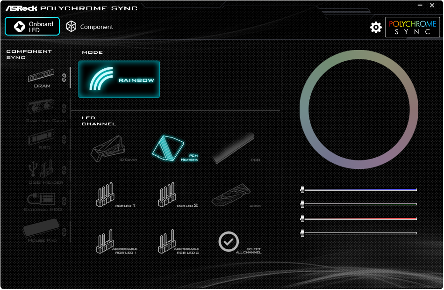
Task: Toggle the SSD sync link
Action: pyautogui.click(x=64, y=139)
